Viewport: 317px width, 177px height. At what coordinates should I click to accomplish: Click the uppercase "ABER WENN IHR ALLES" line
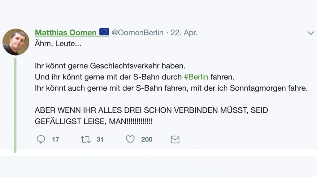click(x=151, y=110)
